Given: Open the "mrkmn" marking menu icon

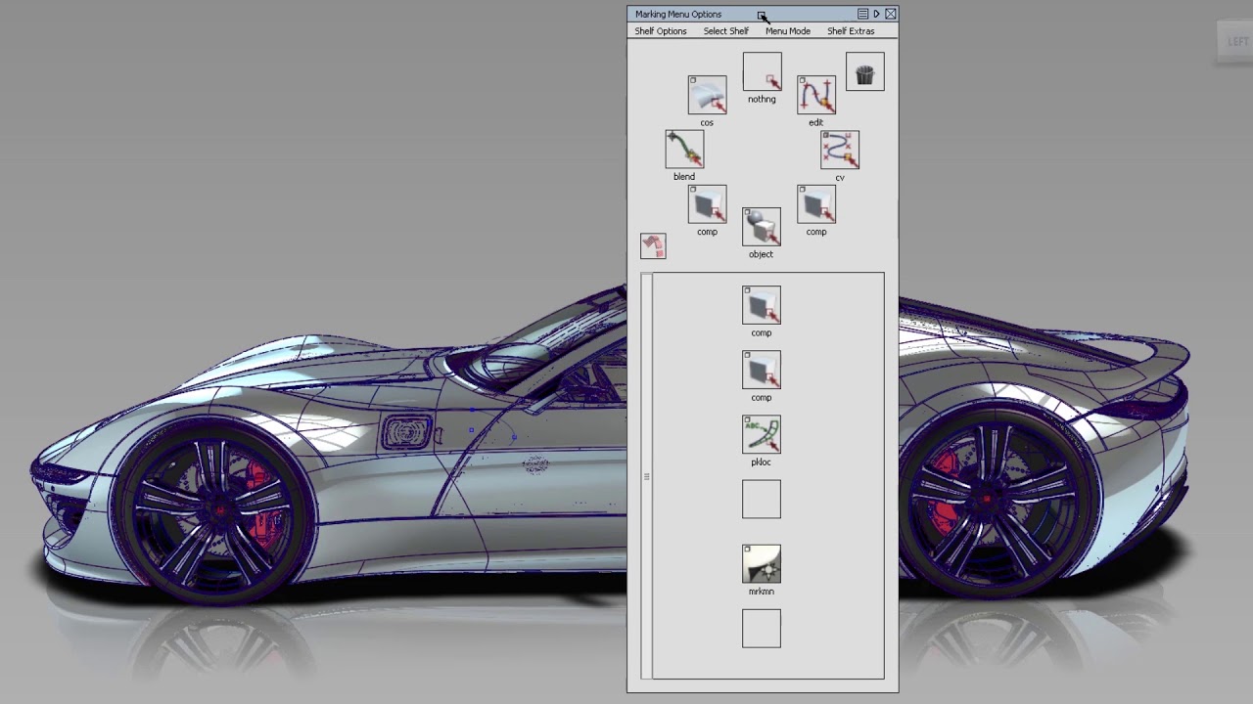Looking at the screenshot, I should tap(761, 564).
